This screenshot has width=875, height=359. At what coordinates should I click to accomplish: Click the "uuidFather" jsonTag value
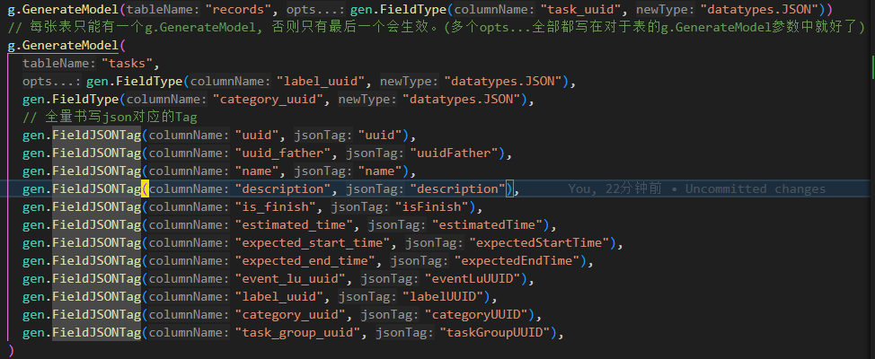tap(455, 153)
